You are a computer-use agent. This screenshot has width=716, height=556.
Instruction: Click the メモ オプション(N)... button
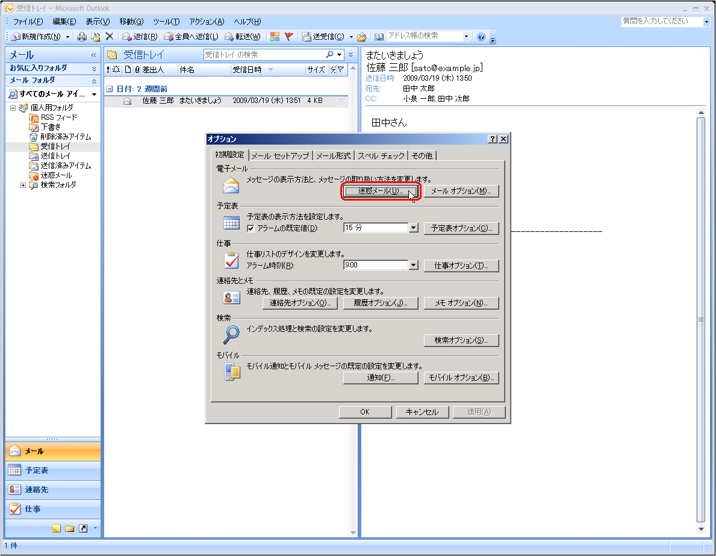click(x=461, y=303)
